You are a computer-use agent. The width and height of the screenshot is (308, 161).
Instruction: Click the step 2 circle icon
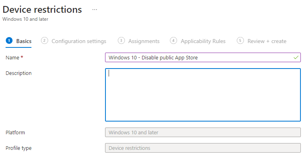(x=45, y=41)
